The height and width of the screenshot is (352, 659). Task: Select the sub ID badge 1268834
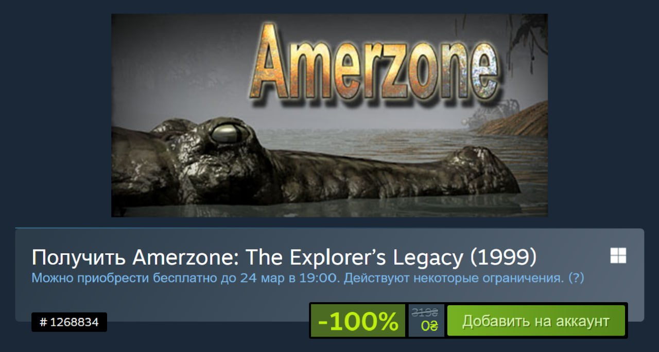(x=69, y=322)
